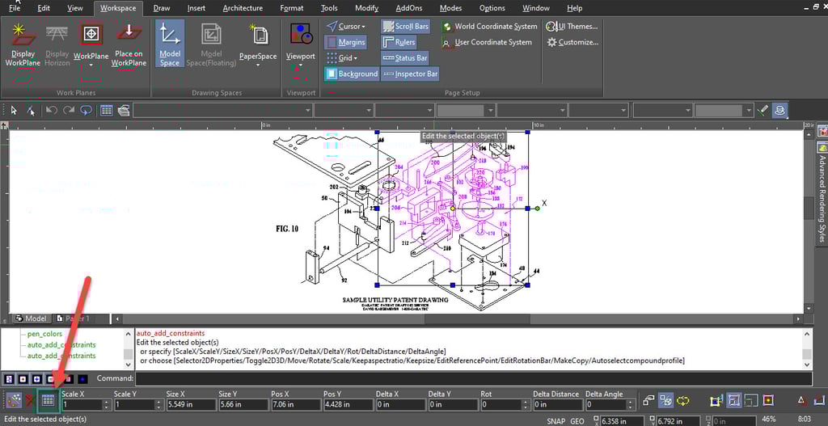Switch to Model Space

click(x=170, y=44)
